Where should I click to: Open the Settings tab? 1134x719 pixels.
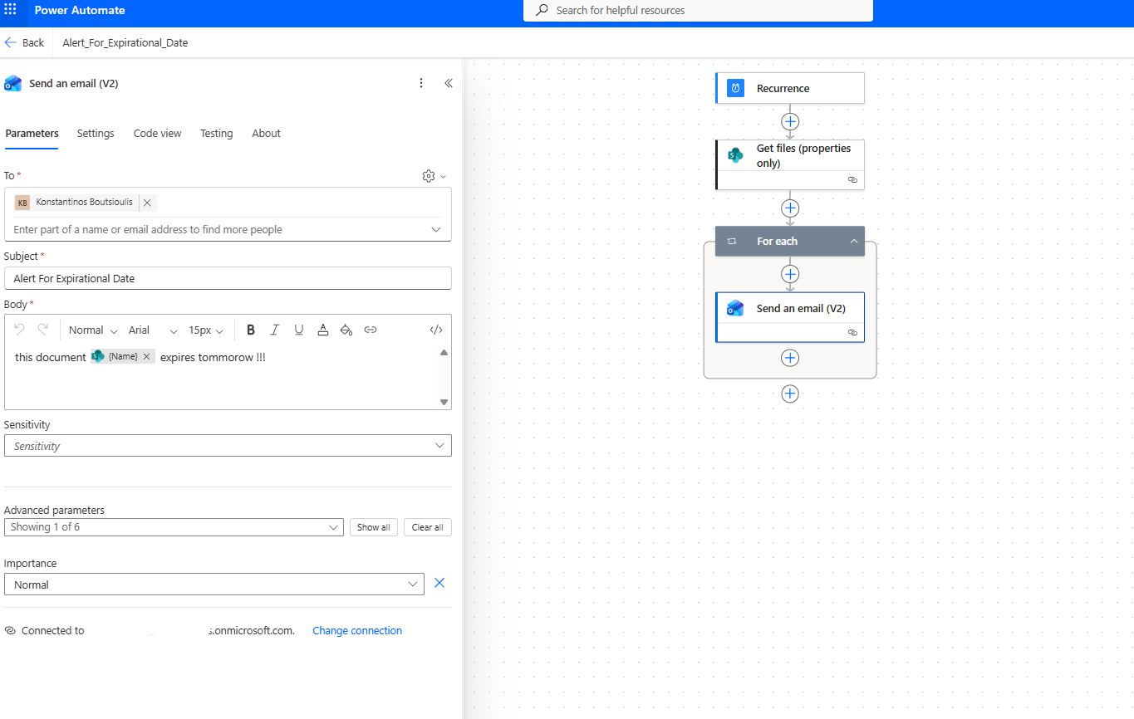[96, 133]
